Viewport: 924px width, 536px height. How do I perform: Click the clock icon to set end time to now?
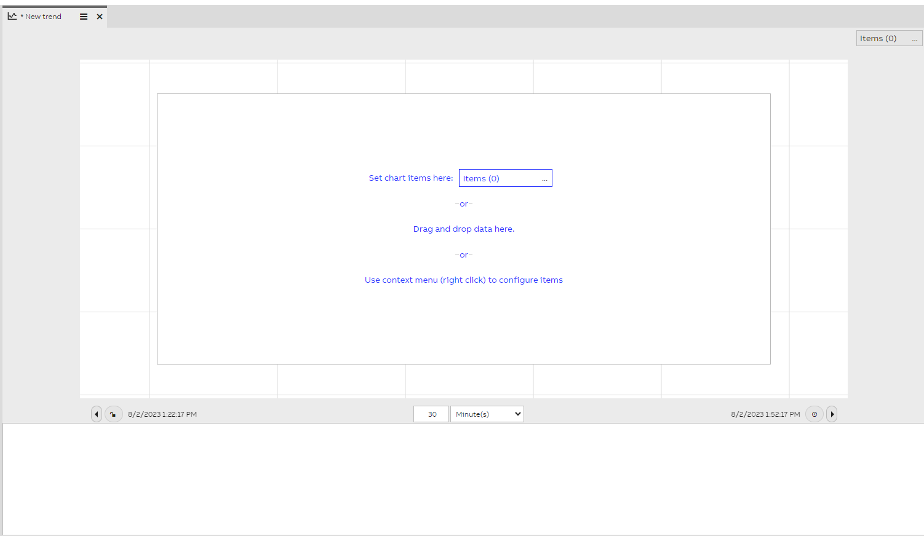point(814,414)
